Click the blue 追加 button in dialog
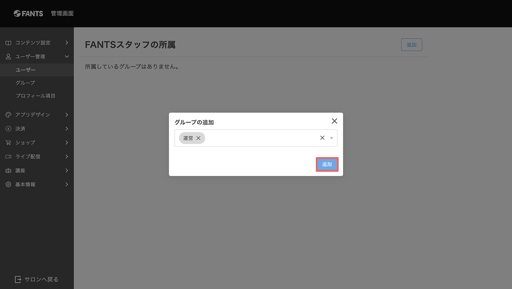 point(327,164)
